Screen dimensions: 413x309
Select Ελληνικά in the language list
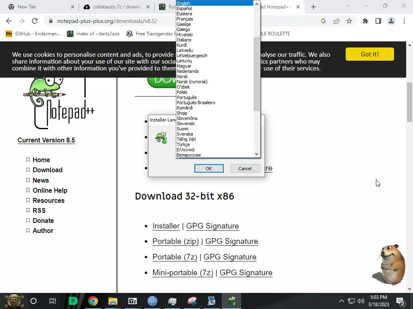(215, 150)
